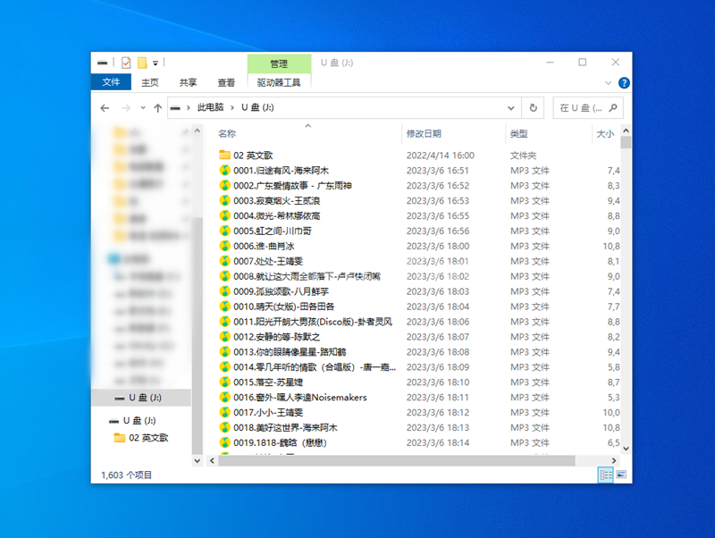The height and width of the screenshot is (538, 715).
Task: Open the 共享 ribbon tab
Action: (x=188, y=82)
